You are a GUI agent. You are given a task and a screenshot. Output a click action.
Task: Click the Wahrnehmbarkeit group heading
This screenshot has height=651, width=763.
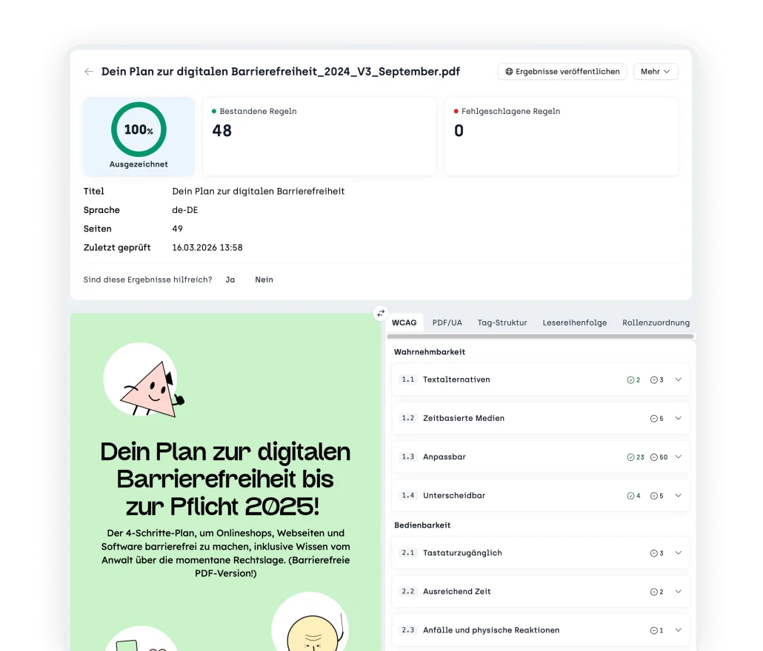[x=430, y=351]
